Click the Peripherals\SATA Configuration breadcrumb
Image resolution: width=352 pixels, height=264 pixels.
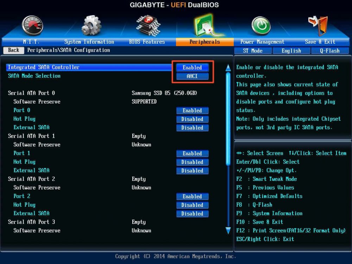[x=69, y=50]
